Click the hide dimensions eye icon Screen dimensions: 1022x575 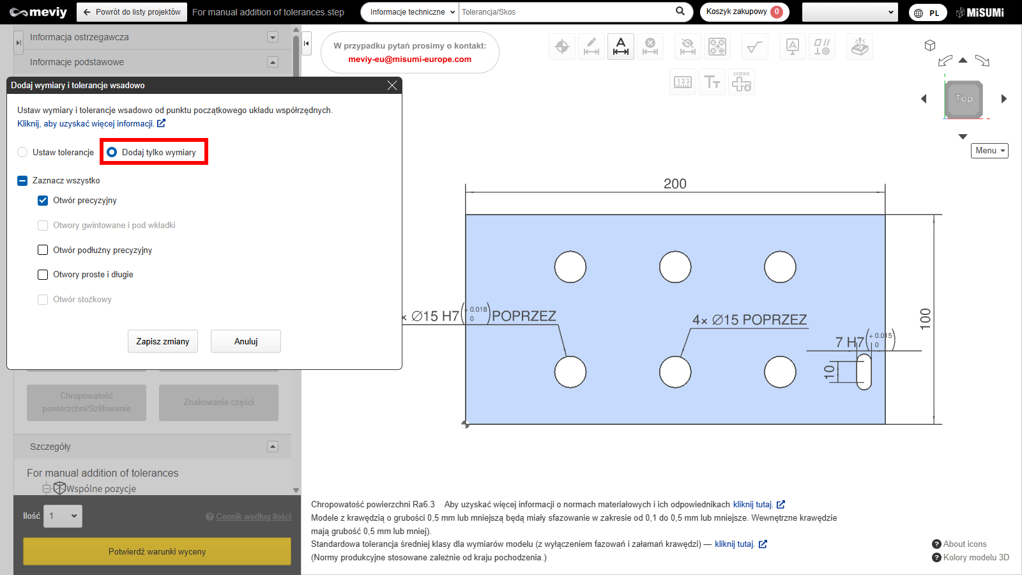pos(688,47)
